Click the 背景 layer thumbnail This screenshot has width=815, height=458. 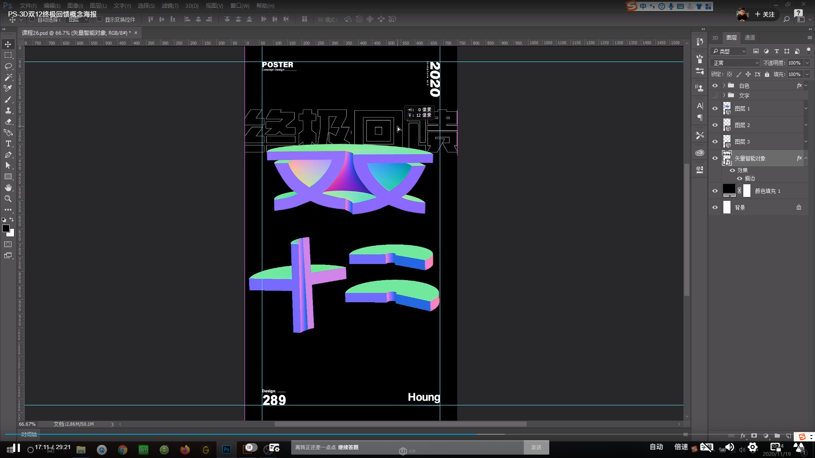[727, 207]
